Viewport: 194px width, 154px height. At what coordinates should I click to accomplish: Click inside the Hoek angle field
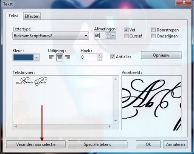pos(89,57)
